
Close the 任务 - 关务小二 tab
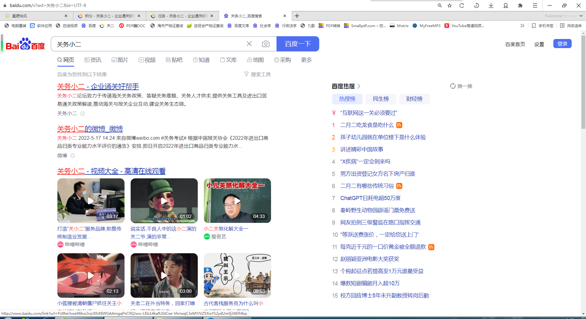click(x=212, y=16)
